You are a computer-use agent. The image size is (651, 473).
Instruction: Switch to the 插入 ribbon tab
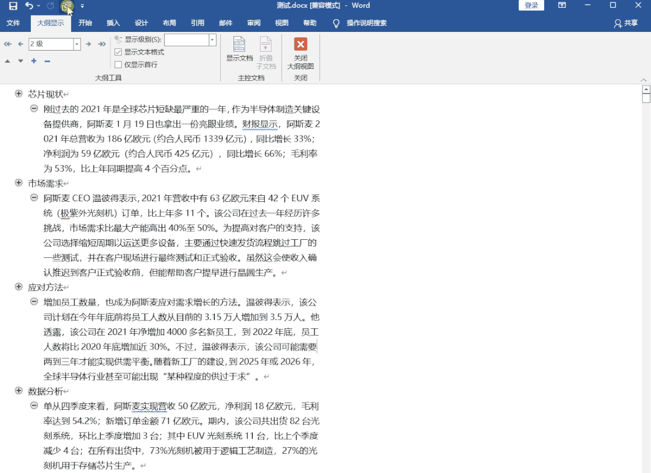113,23
